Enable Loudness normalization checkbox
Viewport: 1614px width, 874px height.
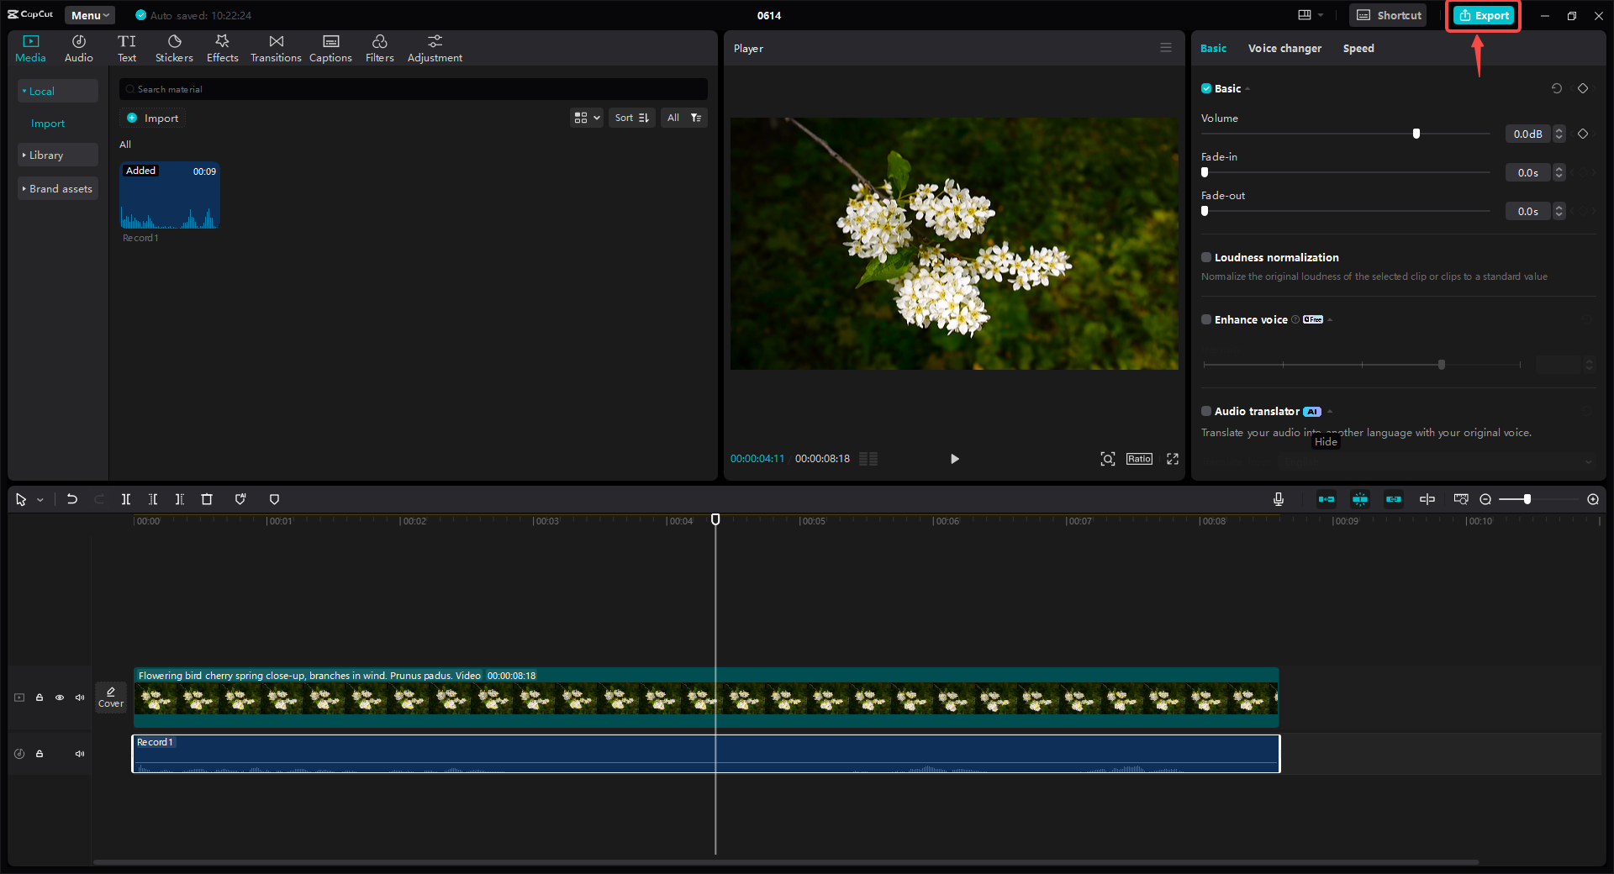click(x=1206, y=258)
